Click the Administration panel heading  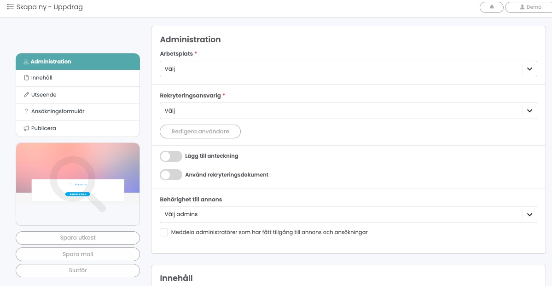(x=190, y=40)
